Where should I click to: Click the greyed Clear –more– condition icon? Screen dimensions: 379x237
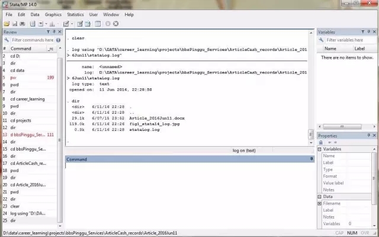pyautogui.click(x=108, y=24)
